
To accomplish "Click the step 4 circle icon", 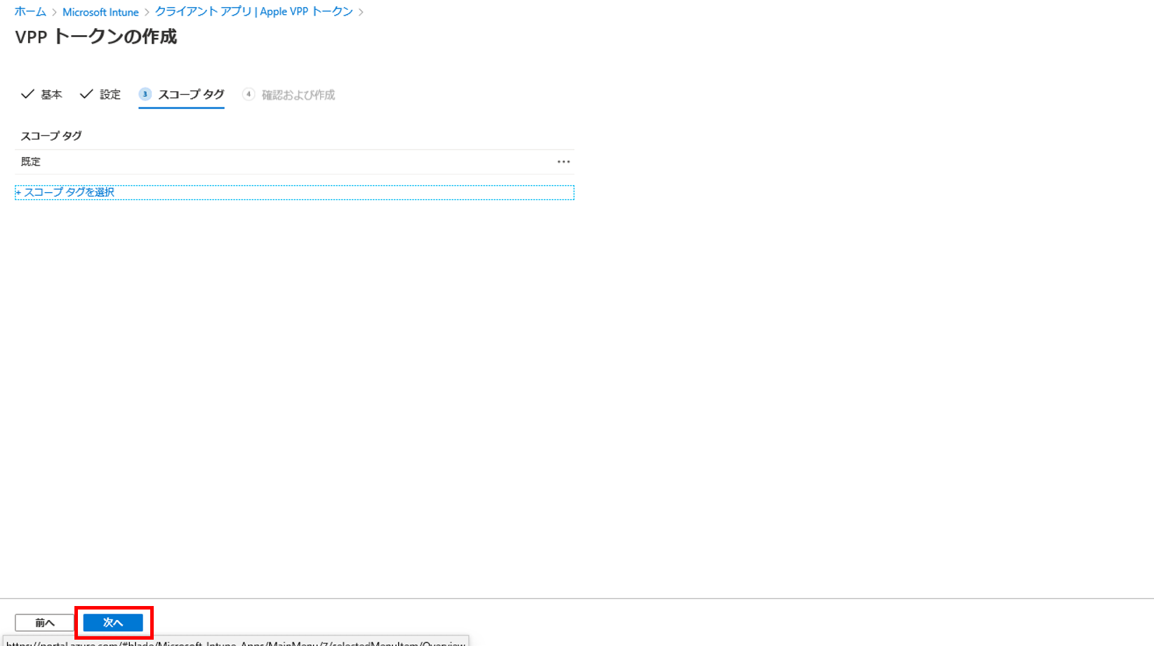I will [x=248, y=94].
